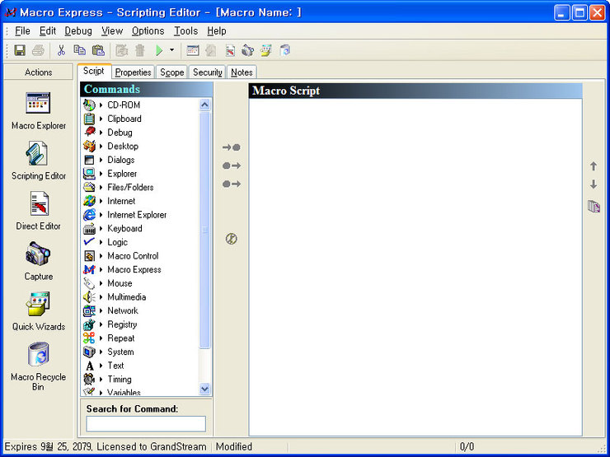The image size is (610, 457).
Task: Select the Dialogs command category
Action: pos(121,160)
